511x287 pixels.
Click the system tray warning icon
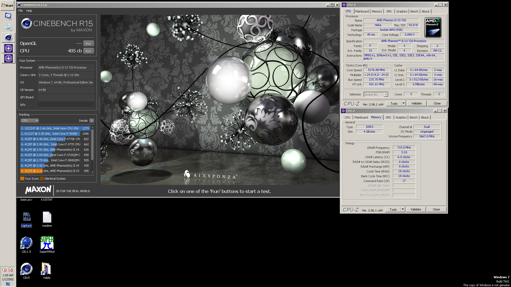[x=11, y=270]
